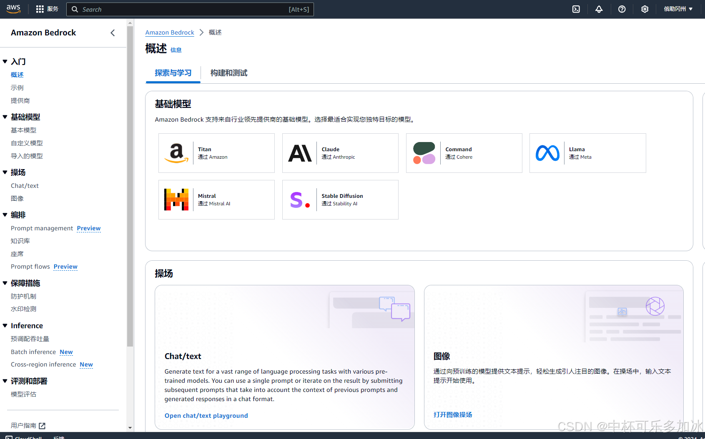Collapse the 编排 sidebar section

point(5,215)
